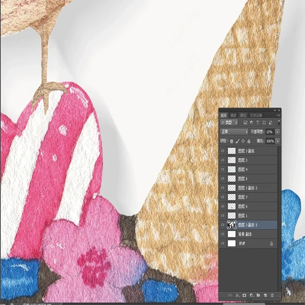Select layer named 图层 7
Image resolution: width=305 pixels, height=305 pixels.
tap(243, 197)
